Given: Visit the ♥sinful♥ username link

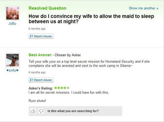Looking at the screenshot, I should (x=12, y=70).
